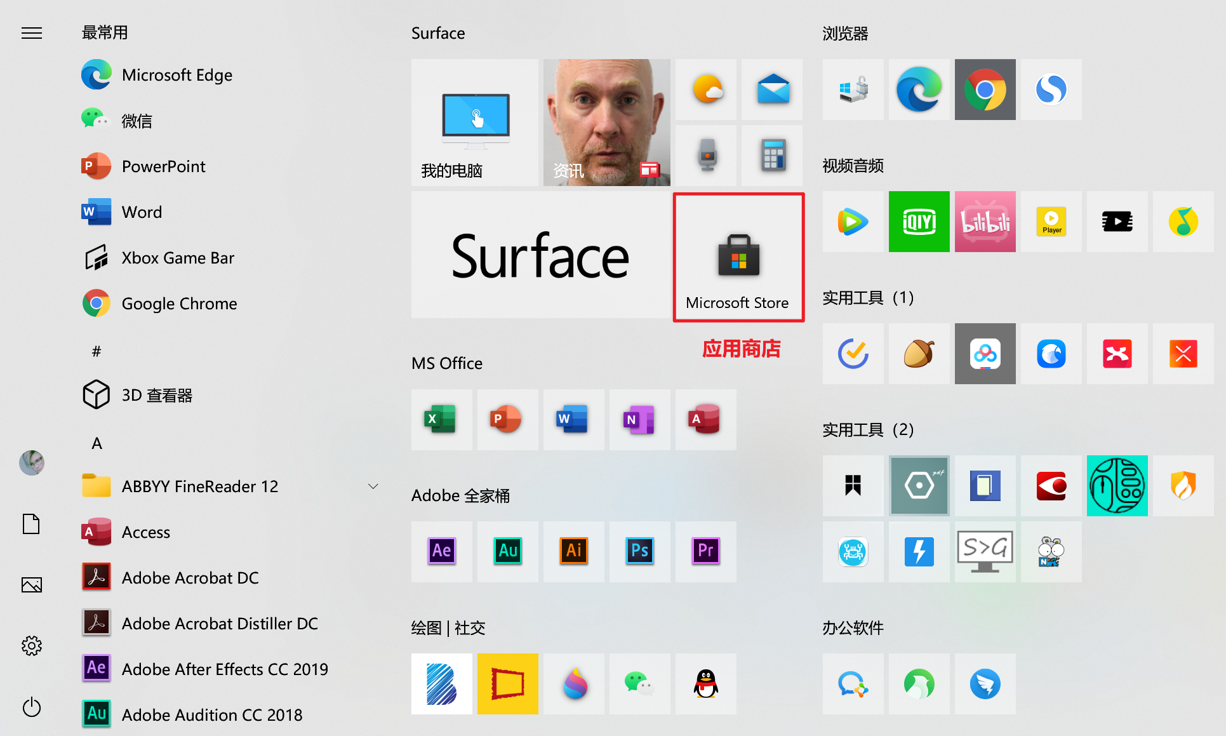Open Word from most used list
Screen dimensions: 1226x736
(x=142, y=212)
